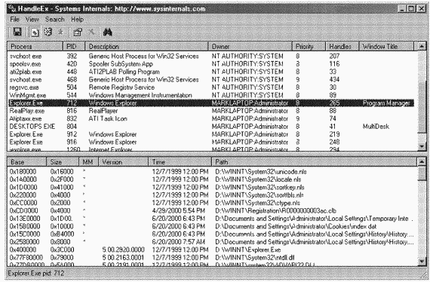Click the process list scrollbar thumb
The width and height of the screenshot is (430, 282).
click(x=422, y=108)
